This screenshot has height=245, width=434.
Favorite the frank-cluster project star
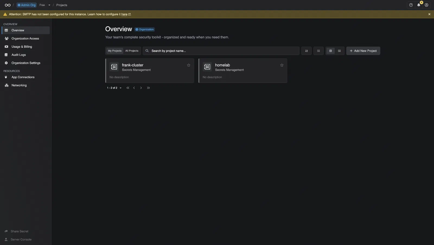(x=189, y=65)
